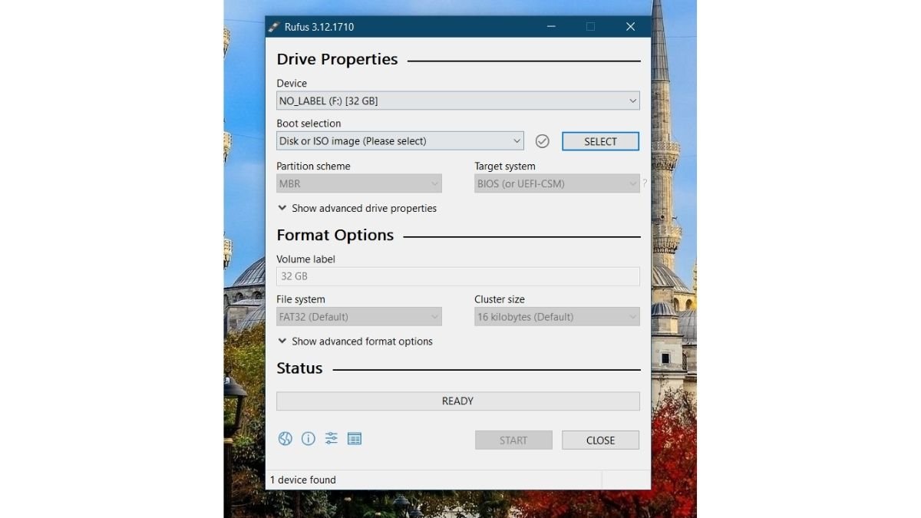
Task: Show the log window icon
Action: pos(354,439)
